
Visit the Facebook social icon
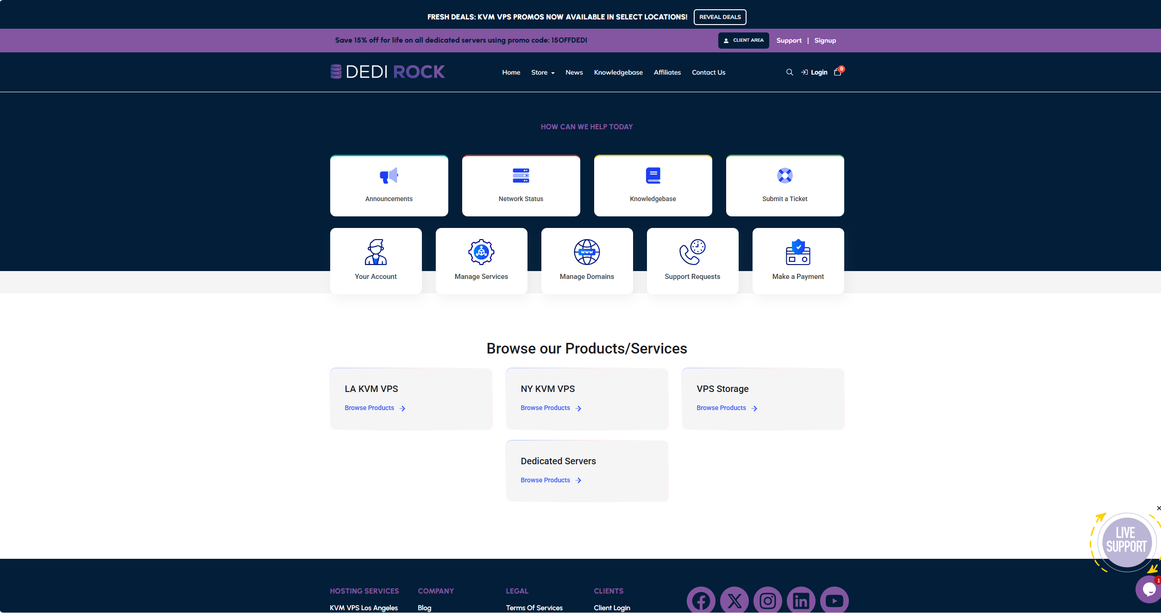click(x=701, y=600)
